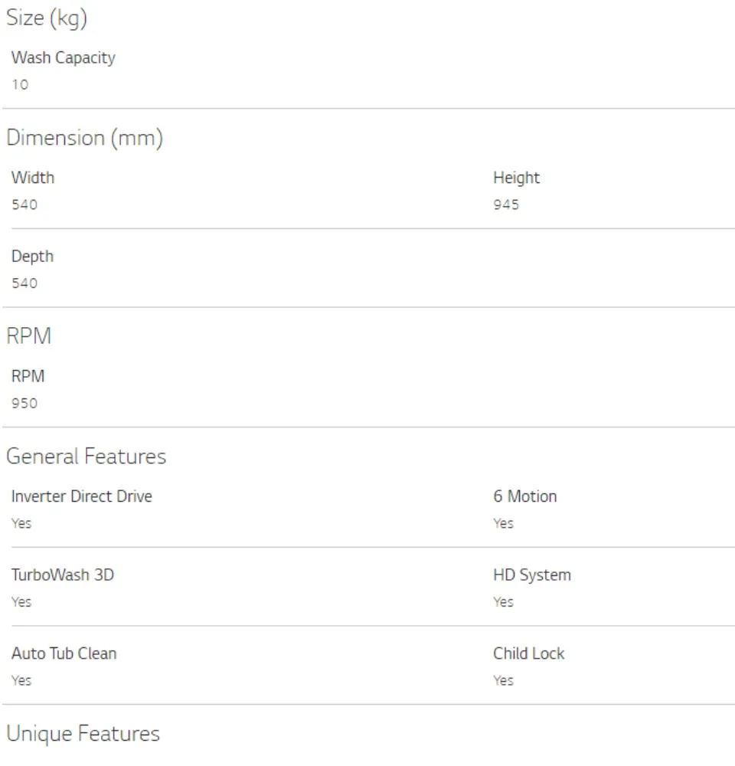Click the Height specification label

[516, 178]
